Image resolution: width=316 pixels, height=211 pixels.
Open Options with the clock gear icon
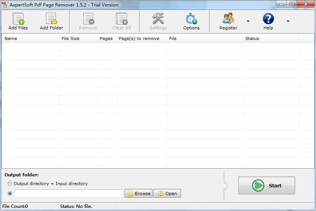pos(191,19)
